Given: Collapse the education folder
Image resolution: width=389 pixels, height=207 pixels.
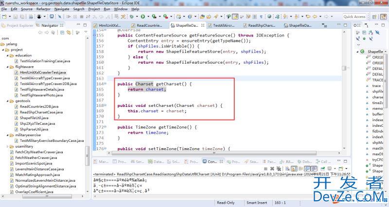Looking at the screenshot, I should tap(8, 55).
